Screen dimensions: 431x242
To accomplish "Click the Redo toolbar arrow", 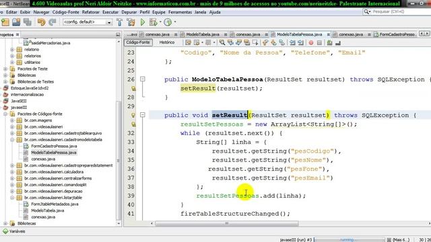I will pos(53,22).
